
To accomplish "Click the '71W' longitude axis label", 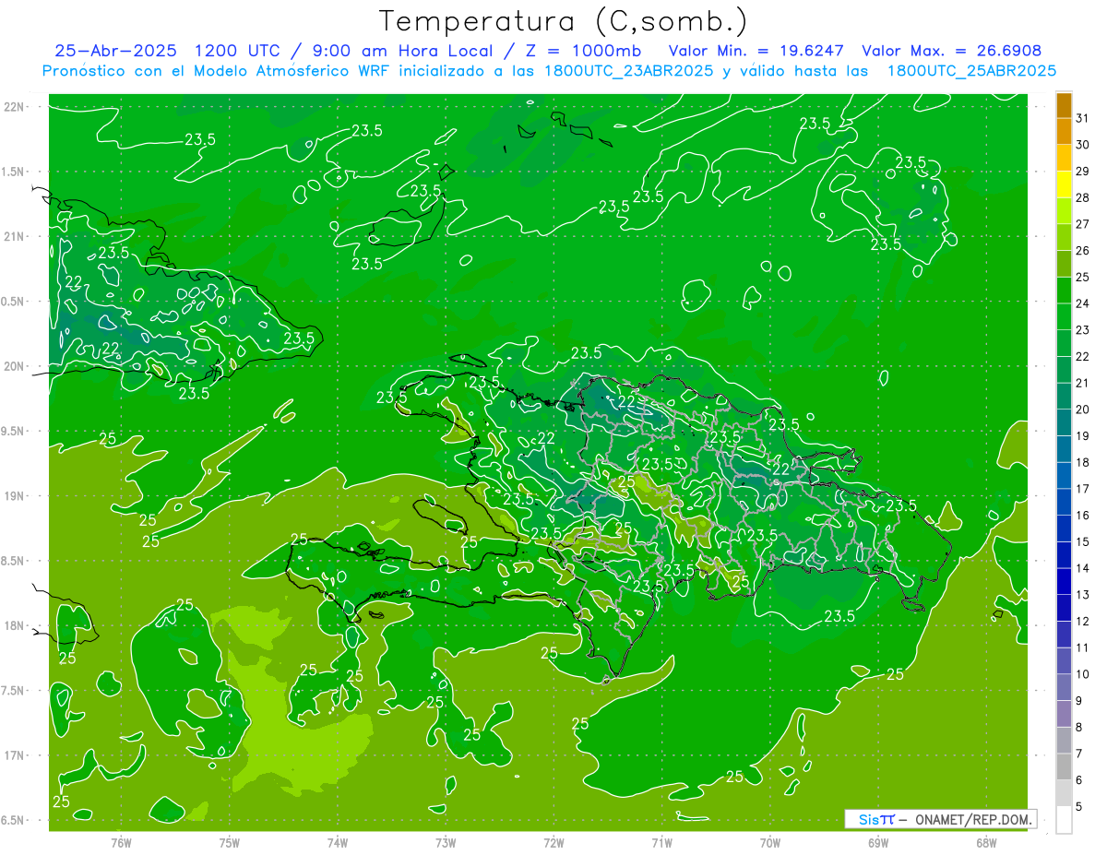I will (x=661, y=843).
